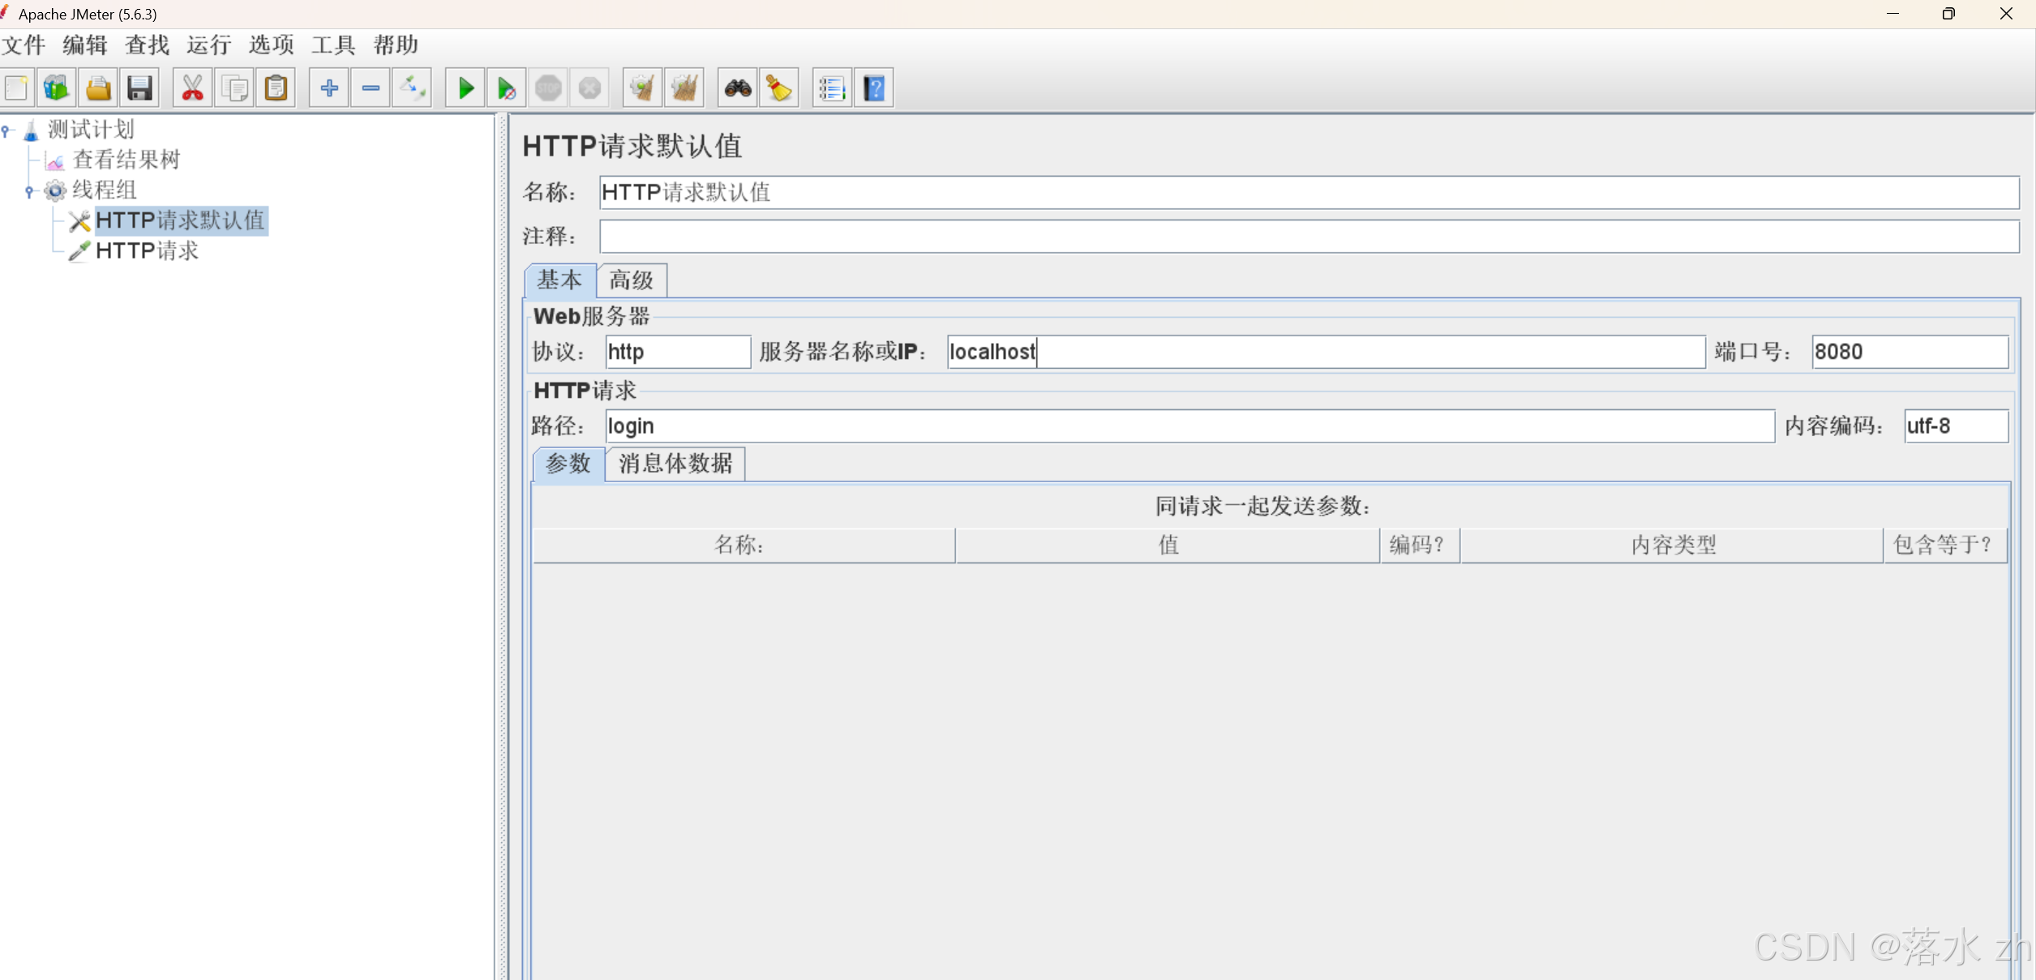Viewport: 2036px width, 980px height.
Task: Click the 内容编码 field with utf-8
Action: coord(1957,426)
